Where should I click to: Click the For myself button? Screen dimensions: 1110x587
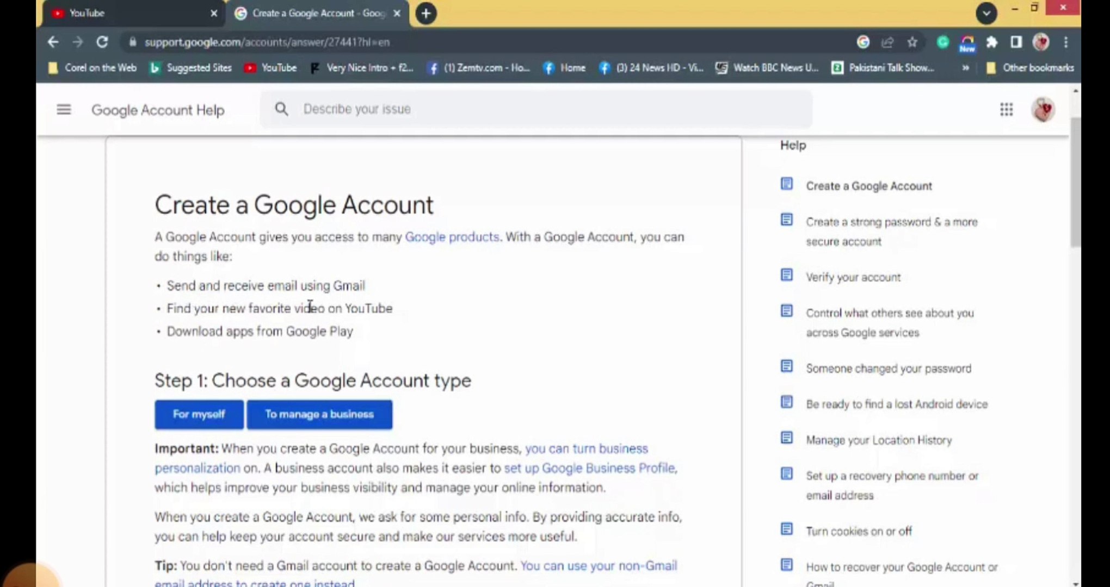point(199,414)
